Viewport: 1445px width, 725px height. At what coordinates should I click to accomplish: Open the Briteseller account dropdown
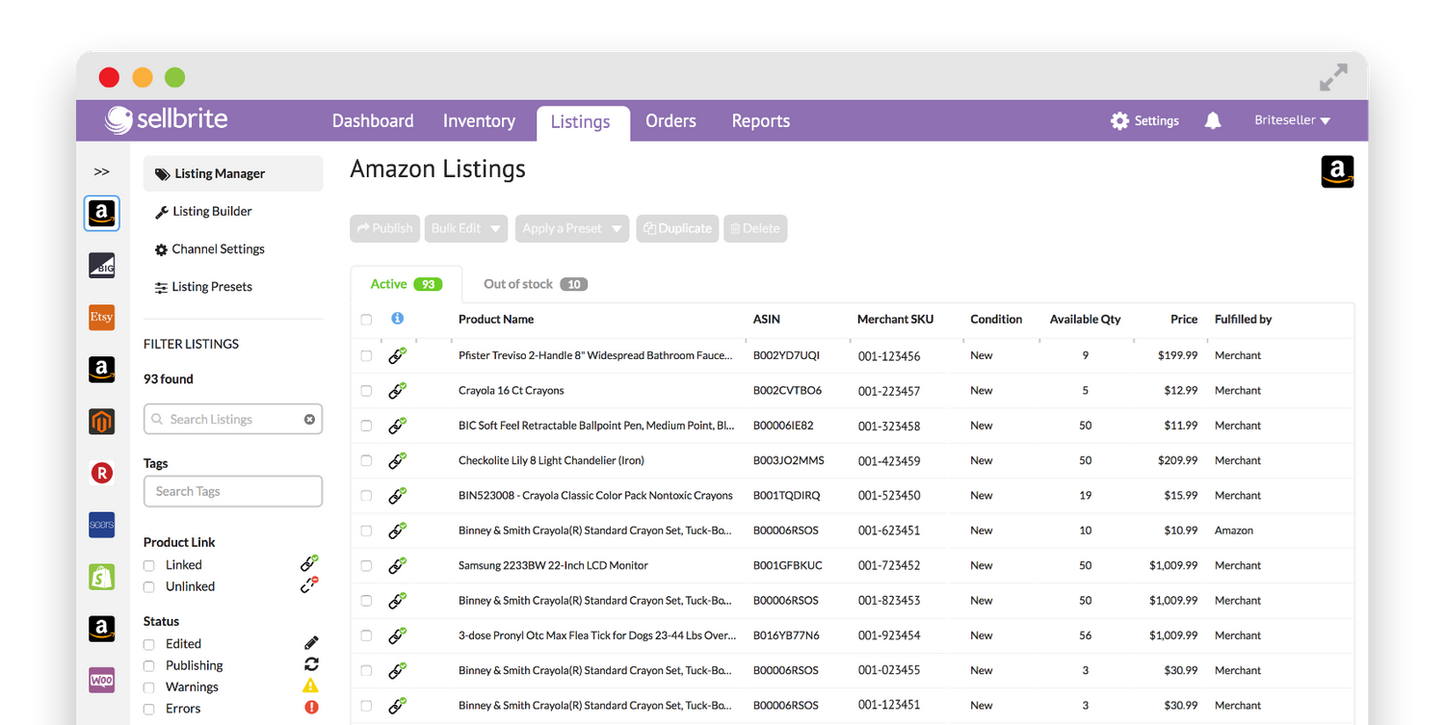tap(1292, 120)
